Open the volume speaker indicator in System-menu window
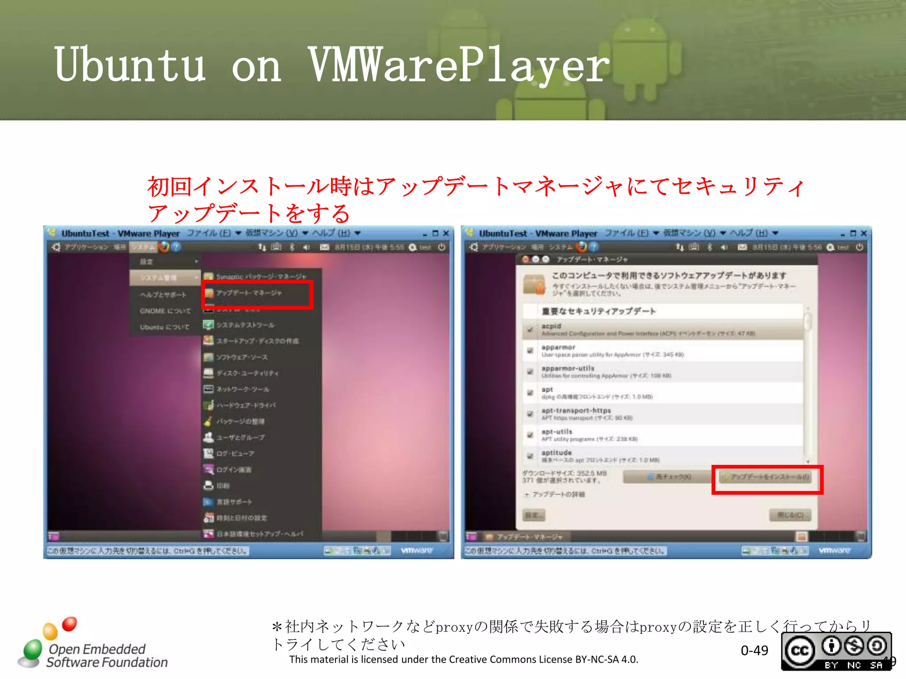906x679 pixels. click(306, 247)
